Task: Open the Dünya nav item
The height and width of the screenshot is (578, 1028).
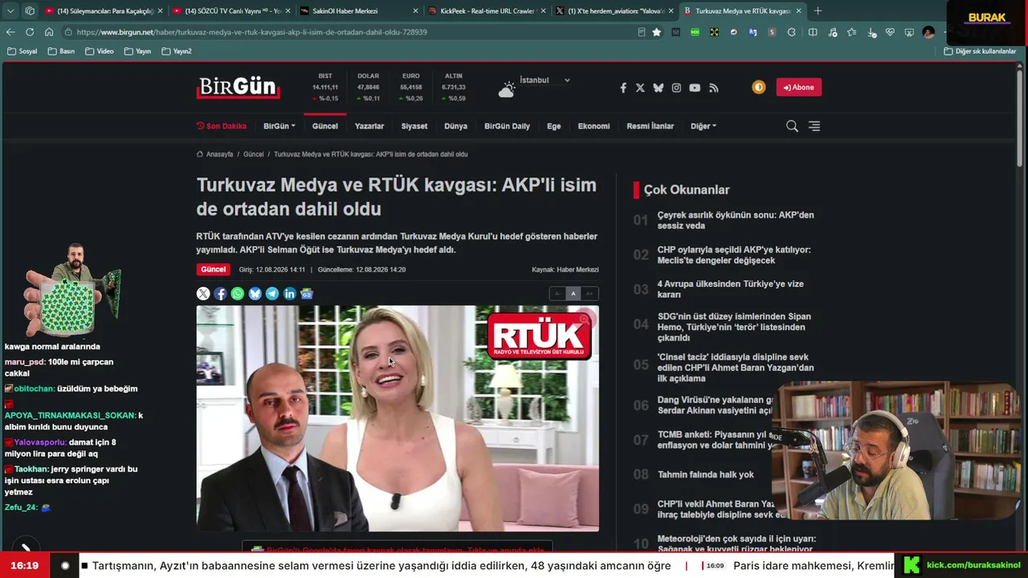Action: coord(455,126)
